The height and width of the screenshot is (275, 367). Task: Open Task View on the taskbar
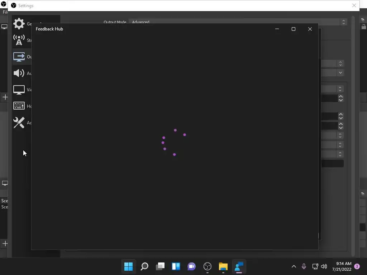160,266
